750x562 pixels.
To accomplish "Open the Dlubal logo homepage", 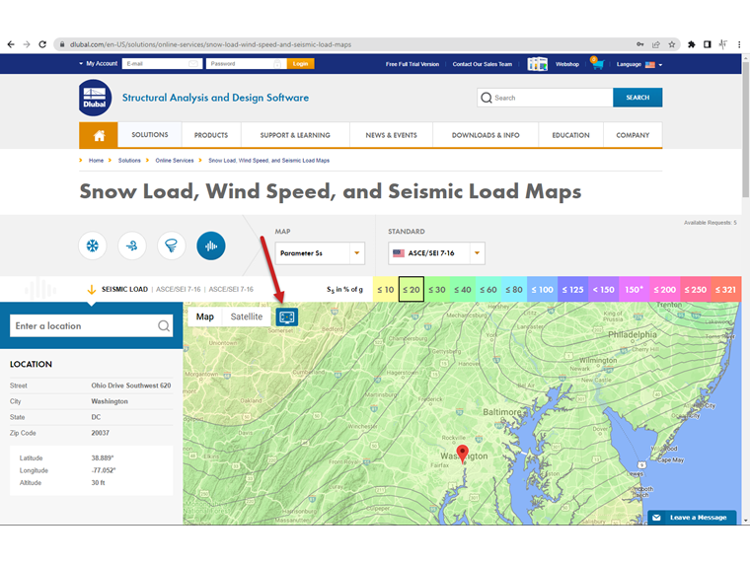I will [x=95, y=98].
